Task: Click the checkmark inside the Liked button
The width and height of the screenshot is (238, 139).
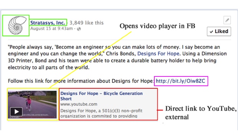Action: click(x=211, y=31)
